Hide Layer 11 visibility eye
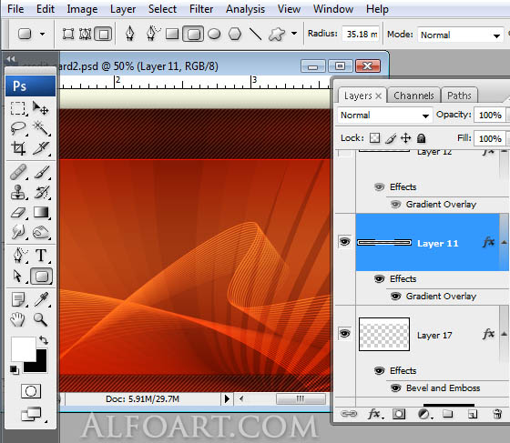This screenshot has height=443, width=510. (x=345, y=242)
